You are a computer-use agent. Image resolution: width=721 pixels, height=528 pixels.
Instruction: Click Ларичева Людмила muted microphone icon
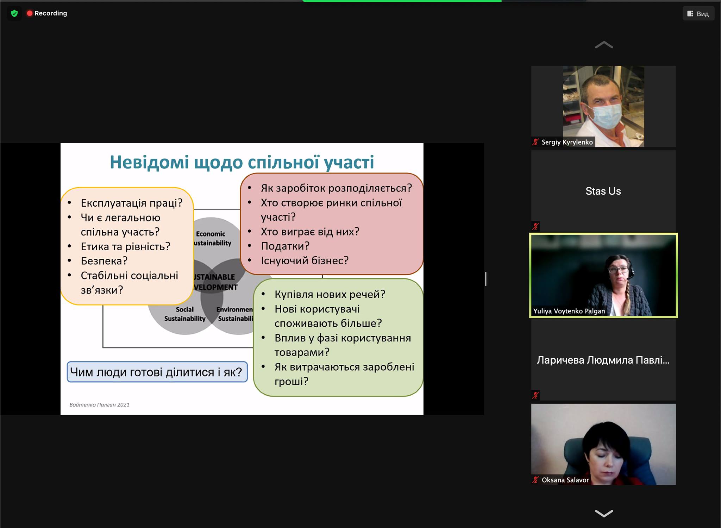click(x=535, y=395)
